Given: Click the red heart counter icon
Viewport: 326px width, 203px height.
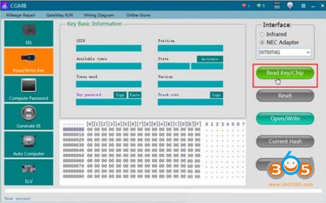Looking at the screenshot, I should pyautogui.click(x=245, y=6).
